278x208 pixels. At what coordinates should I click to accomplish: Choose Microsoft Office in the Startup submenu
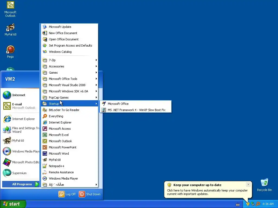coord(136,104)
